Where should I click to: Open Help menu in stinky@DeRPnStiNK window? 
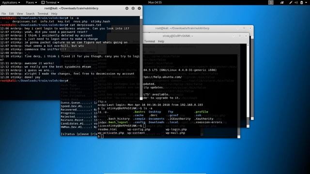(x=161, y=41)
